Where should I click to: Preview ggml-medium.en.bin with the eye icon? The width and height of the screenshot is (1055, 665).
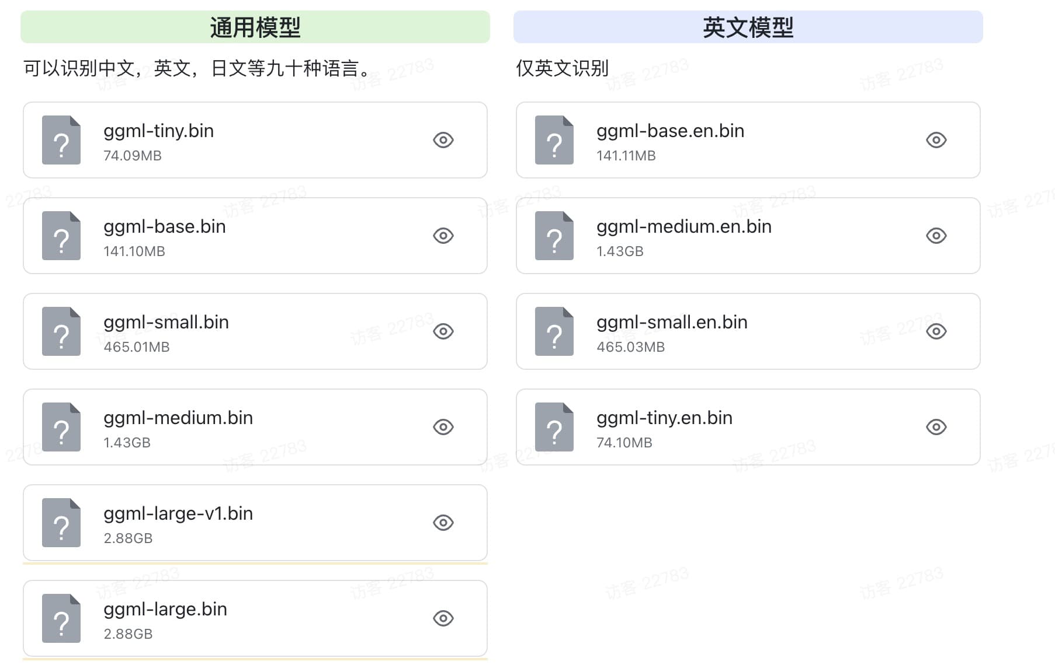click(936, 236)
